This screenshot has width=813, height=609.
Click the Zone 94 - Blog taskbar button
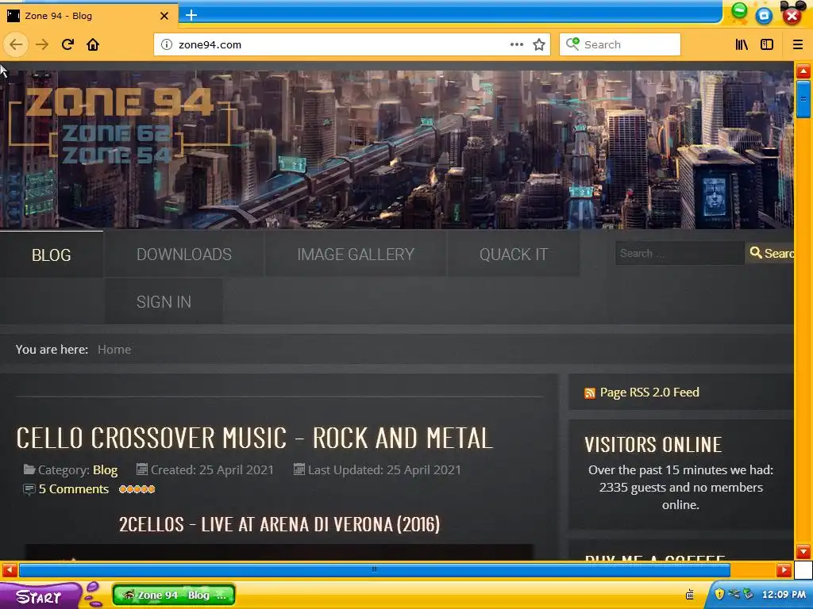174,595
